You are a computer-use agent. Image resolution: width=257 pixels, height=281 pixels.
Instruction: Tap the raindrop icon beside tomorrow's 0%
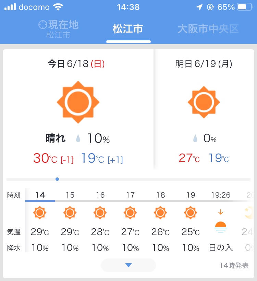click(195, 138)
